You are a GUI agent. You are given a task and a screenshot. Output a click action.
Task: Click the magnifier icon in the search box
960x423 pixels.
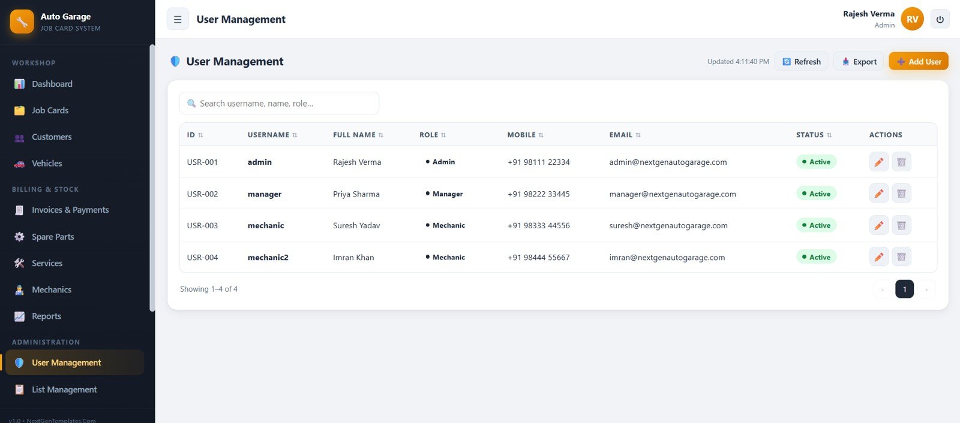point(191,104)
